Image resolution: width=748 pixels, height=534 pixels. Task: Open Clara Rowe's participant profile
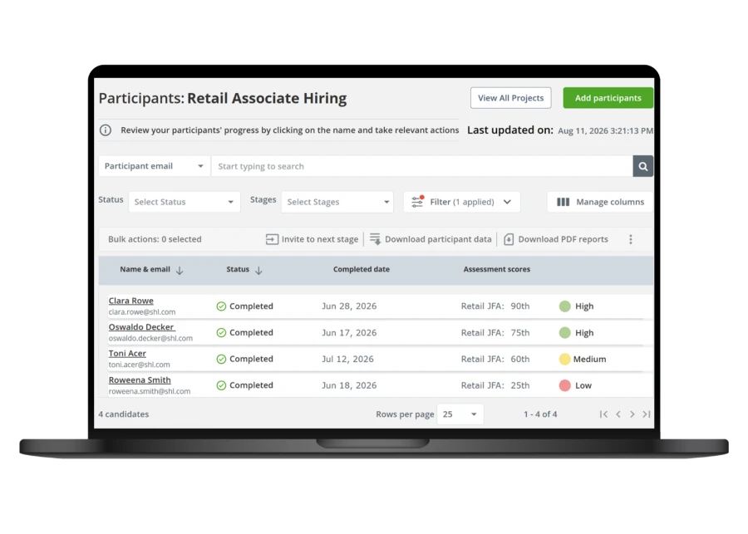tap(131, 301)
